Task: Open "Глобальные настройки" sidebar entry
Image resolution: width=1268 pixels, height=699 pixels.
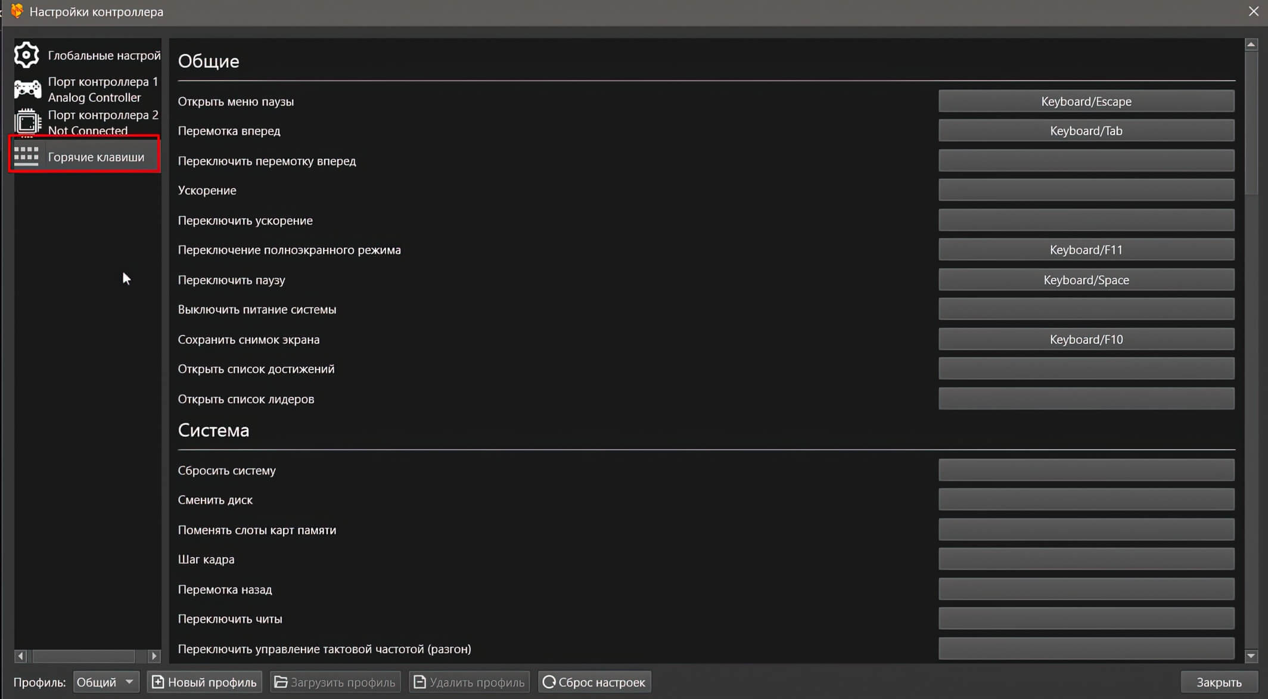Action: click(88, 55)
